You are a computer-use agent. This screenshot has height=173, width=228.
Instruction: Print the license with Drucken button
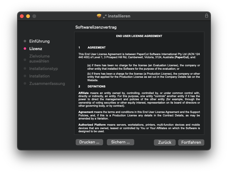coord(89,142)
